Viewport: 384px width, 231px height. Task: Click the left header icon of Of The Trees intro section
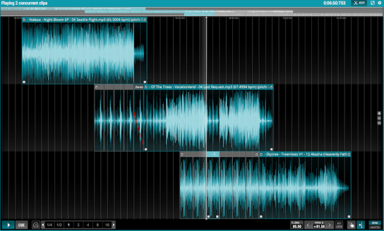pyautogui.click(x=97, y=87)
